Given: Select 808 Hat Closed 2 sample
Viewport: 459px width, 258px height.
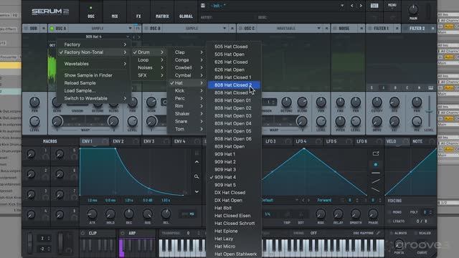Looking at the screenshot, I should [234, 85].
